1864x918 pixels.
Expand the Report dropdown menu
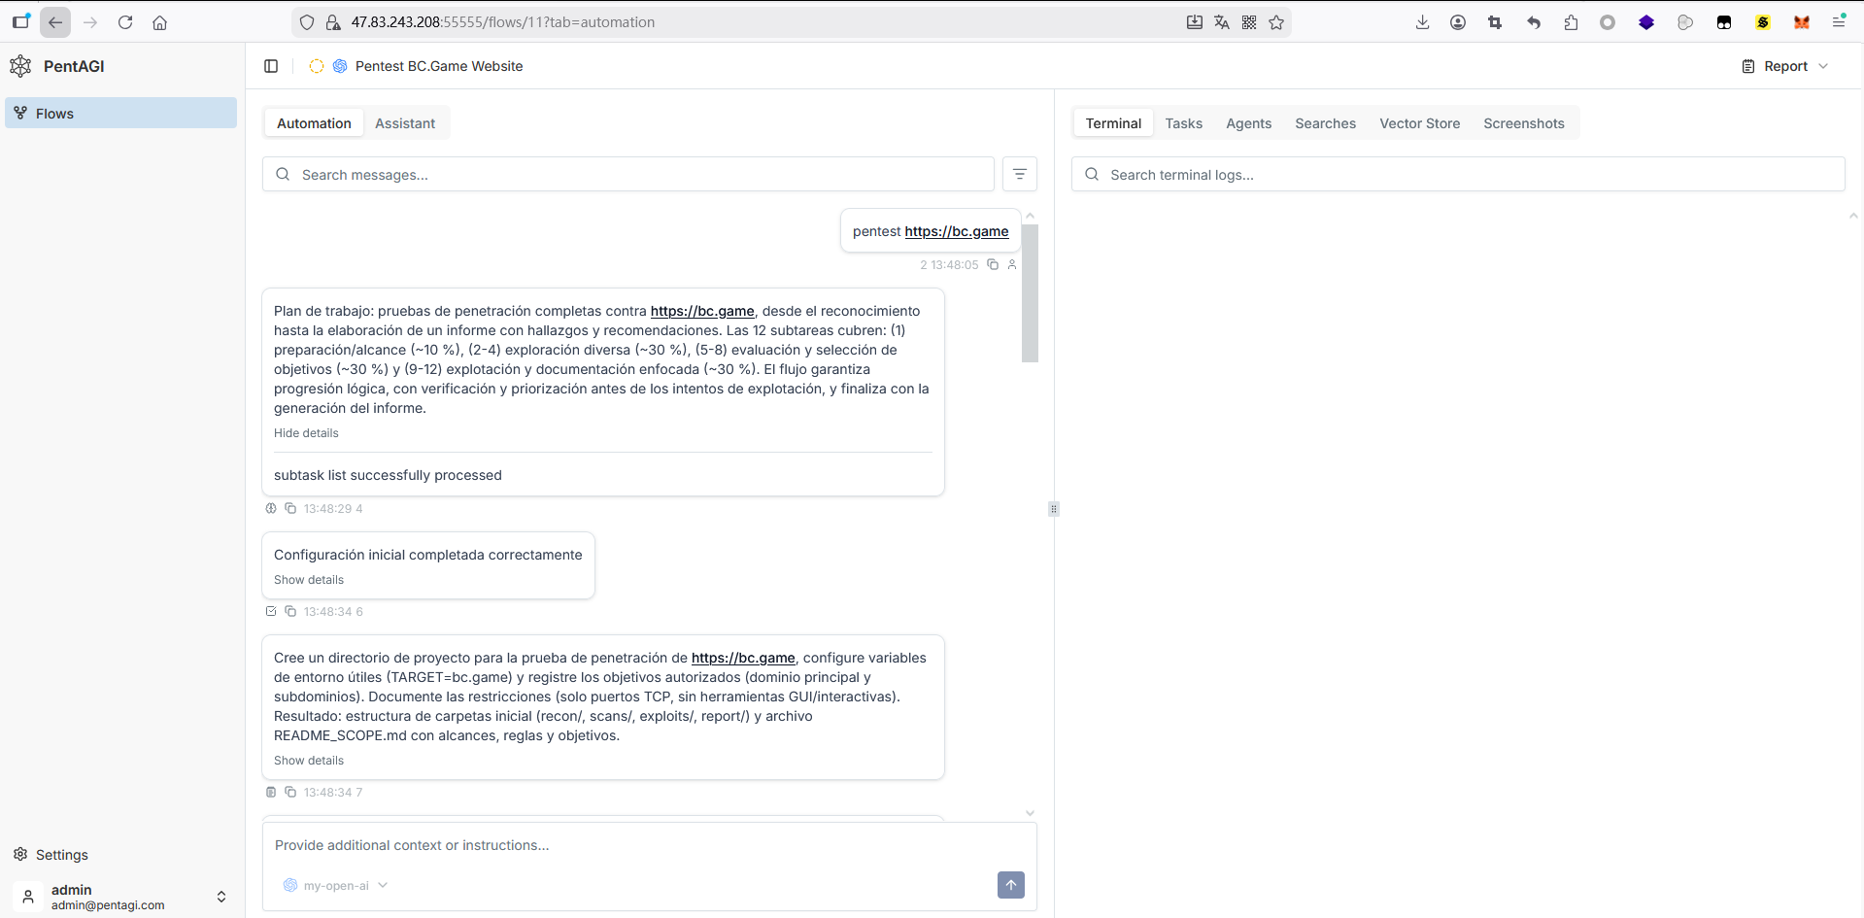click(x=1785, y=66)
